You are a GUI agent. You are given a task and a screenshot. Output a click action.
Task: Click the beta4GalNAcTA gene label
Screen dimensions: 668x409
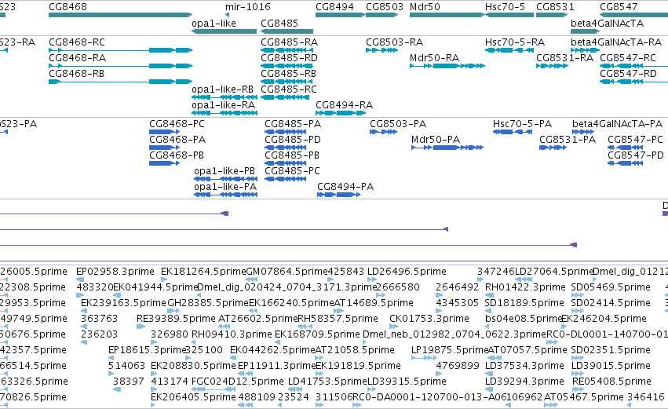[607, 24]
